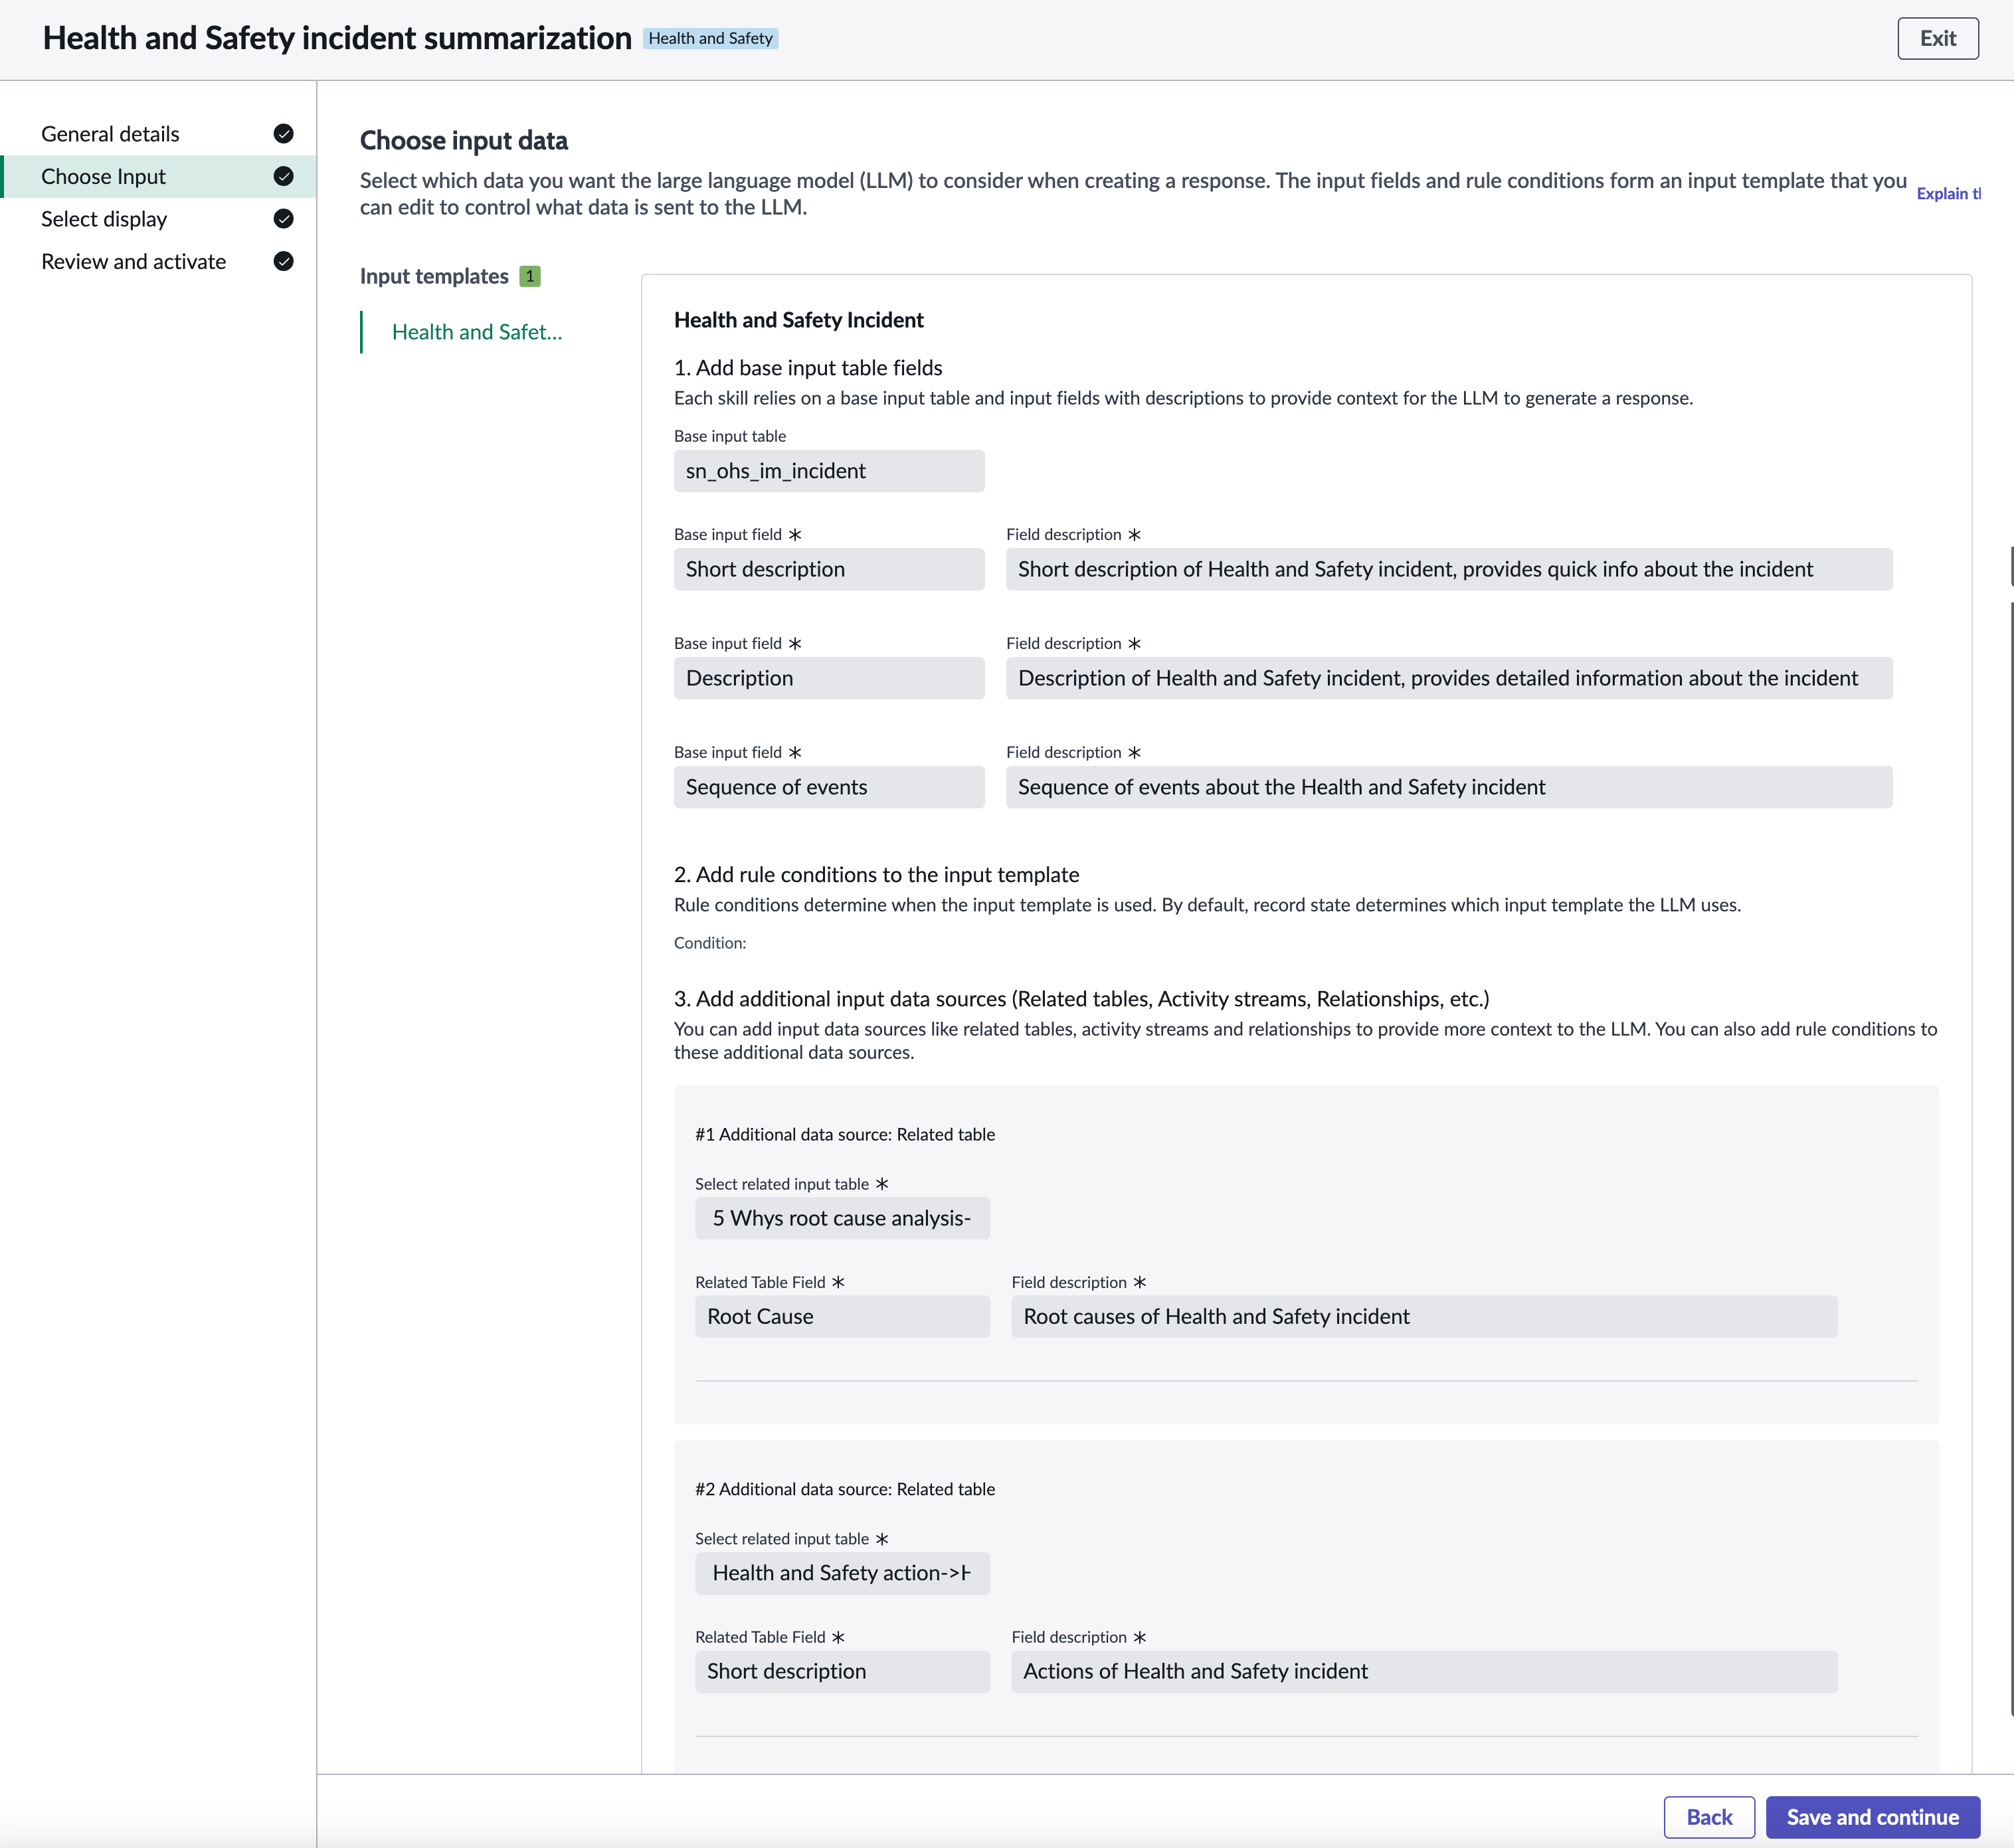Edit the Description field description text
2014x1848 pixels.
coord(1449,678)
